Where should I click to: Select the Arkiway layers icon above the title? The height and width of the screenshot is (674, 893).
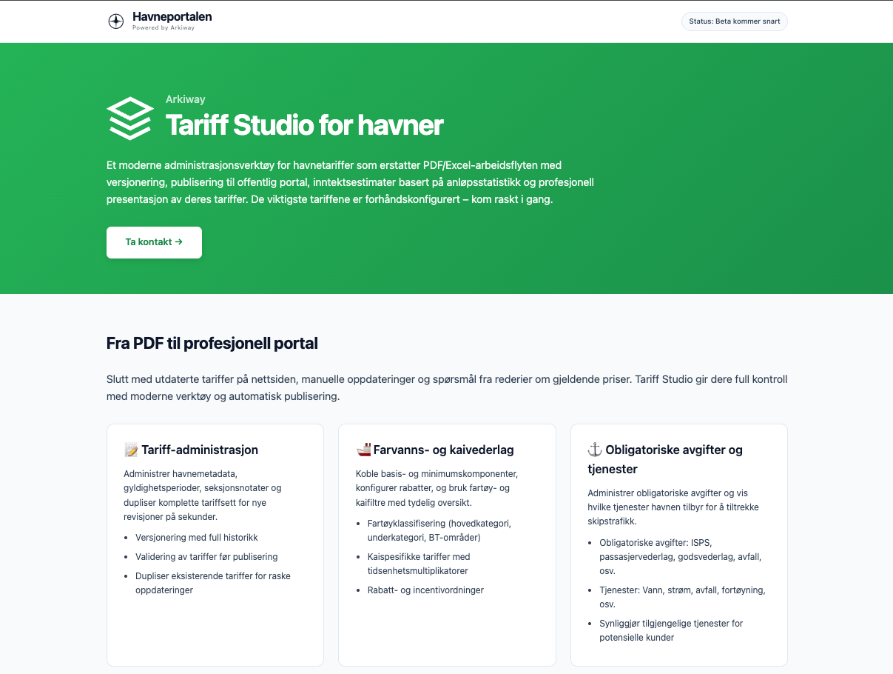click(130, 117)
